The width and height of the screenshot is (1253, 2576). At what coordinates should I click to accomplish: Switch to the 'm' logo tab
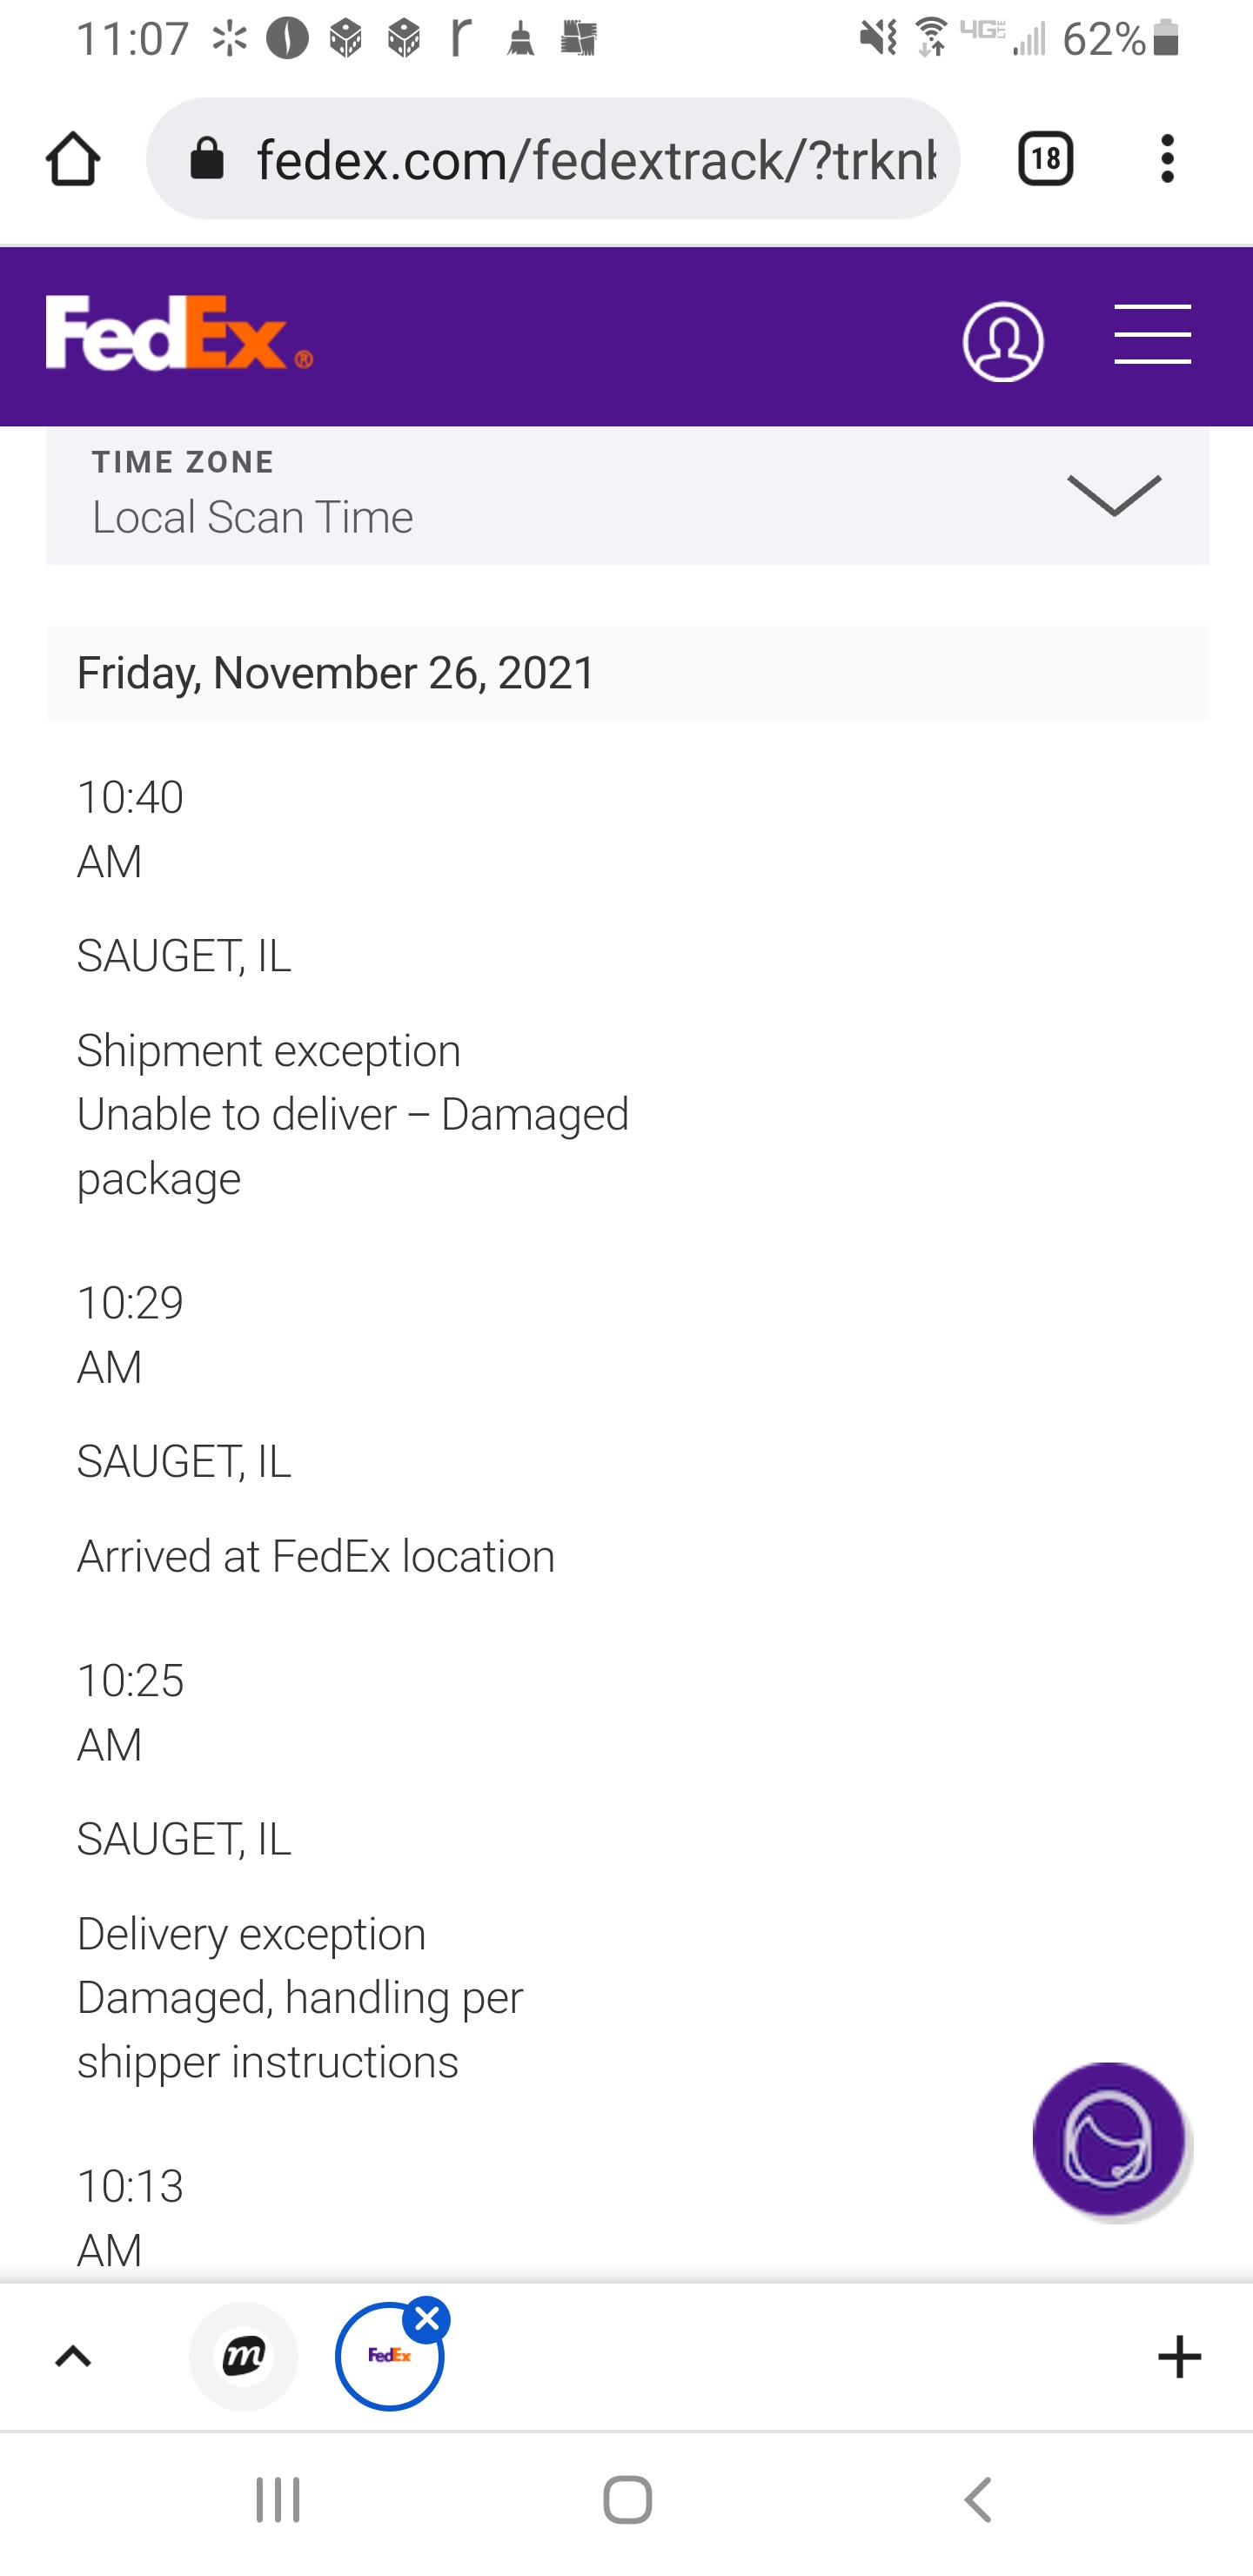point(244,2357)
